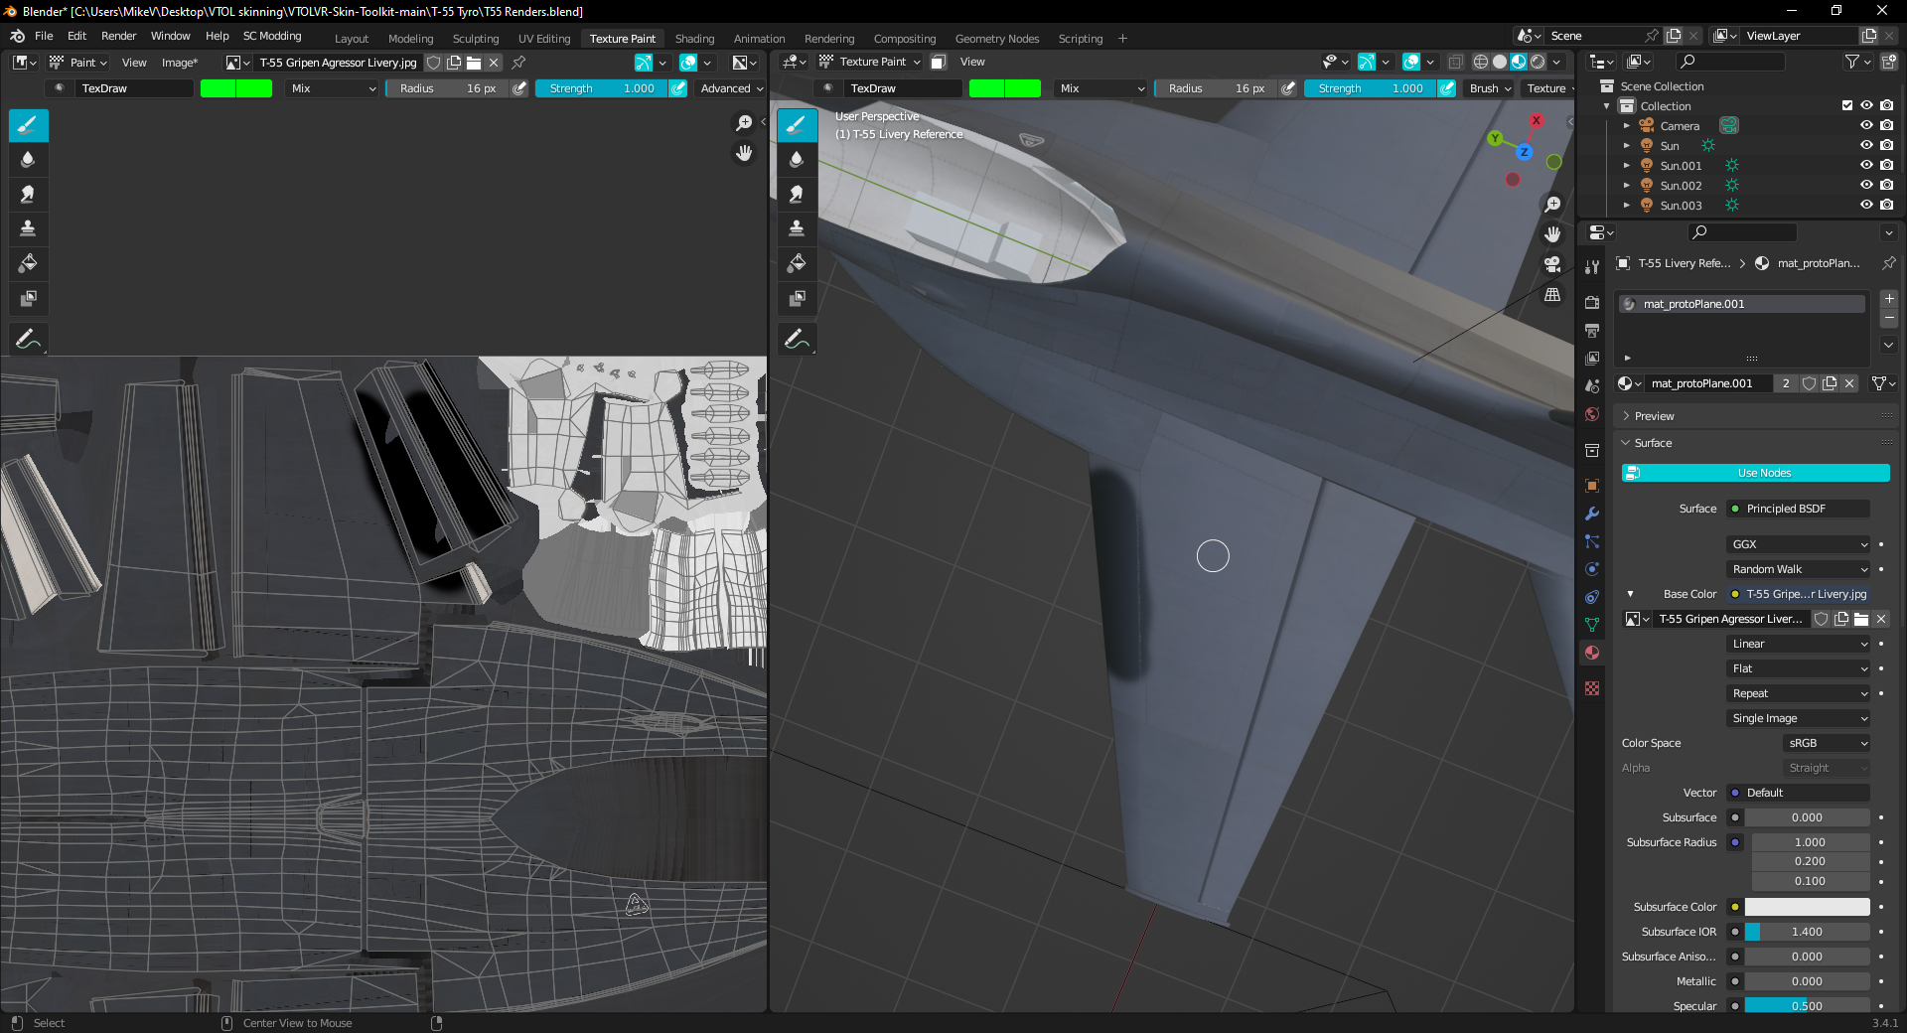The image size is (1907, 1033).
Task: Adjust the Specular slider
Action: click(x=1807, y=1006)
